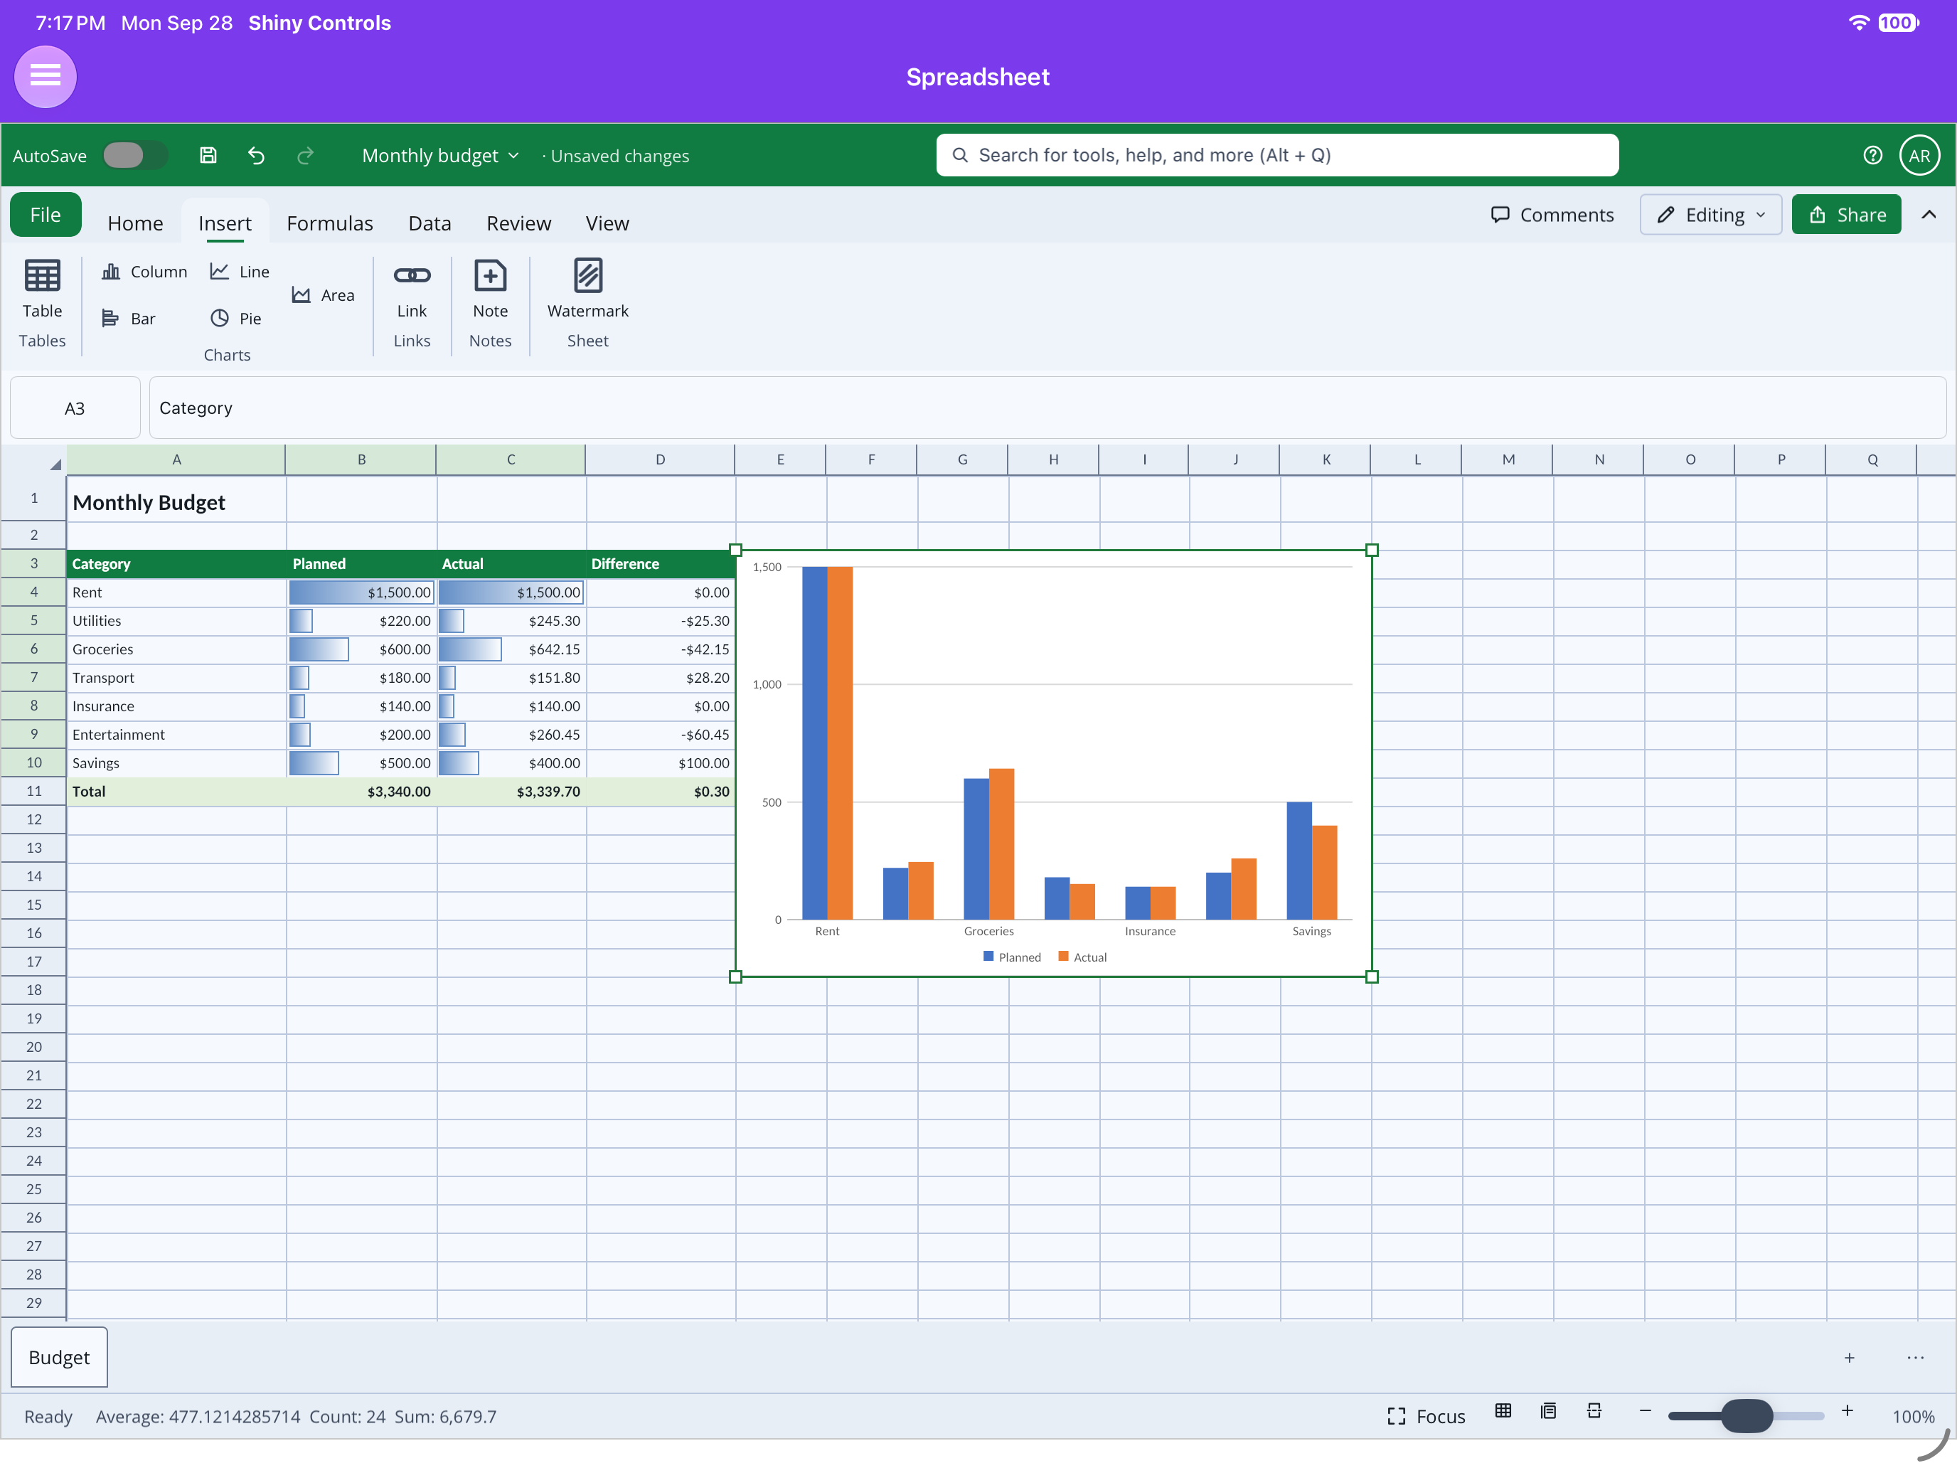Insert a Bar chart
Screen dimensions: 1957x1468
(x=128, y=319)
